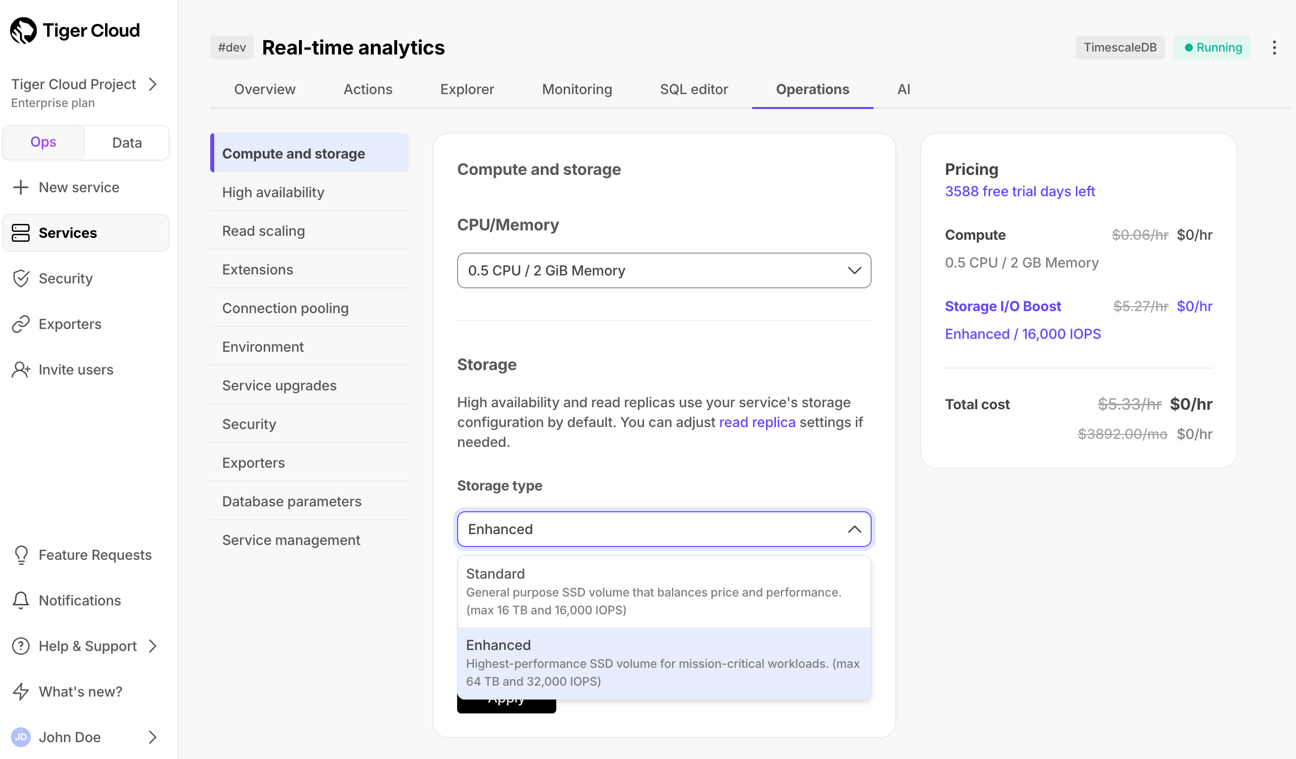This screenshot has width=1296, height=759.
Task: Switch to Data mode toggle
Action: click(x=126, y=142)
